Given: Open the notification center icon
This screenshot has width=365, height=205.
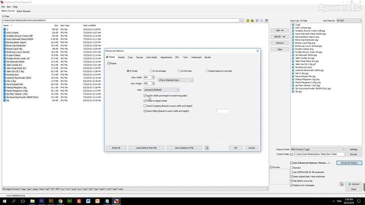Looking at the screenshot, I should click(x=359, y=201).
